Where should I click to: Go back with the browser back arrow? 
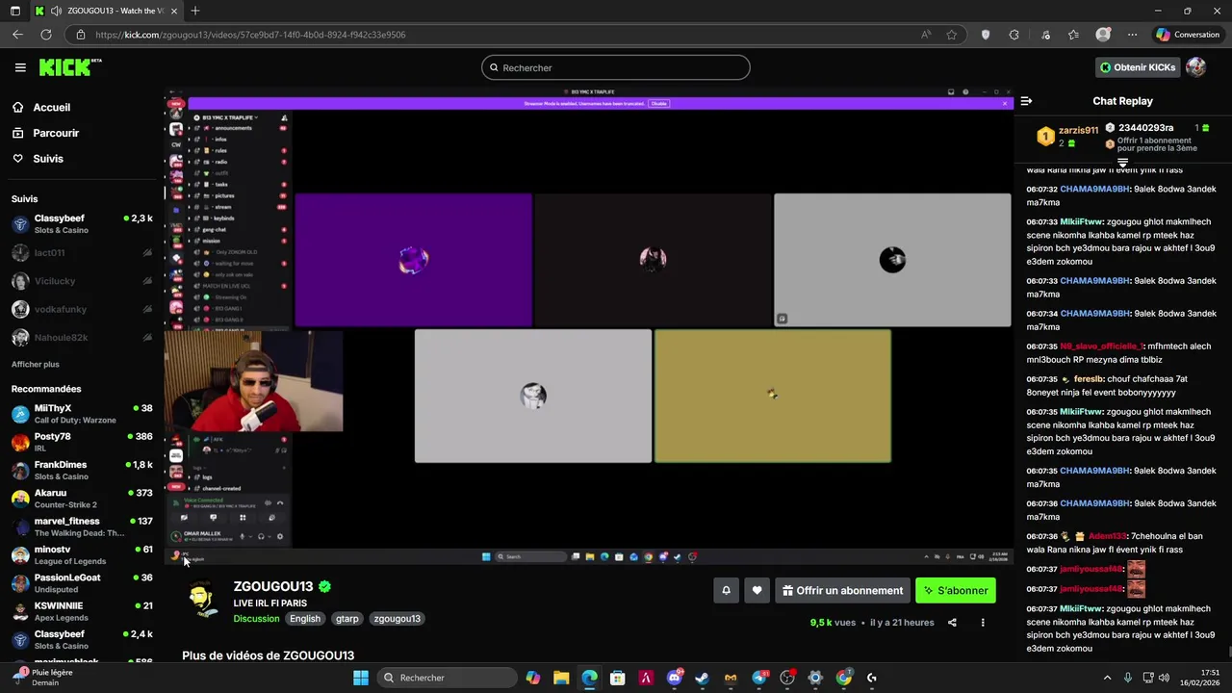pos(17,35)
